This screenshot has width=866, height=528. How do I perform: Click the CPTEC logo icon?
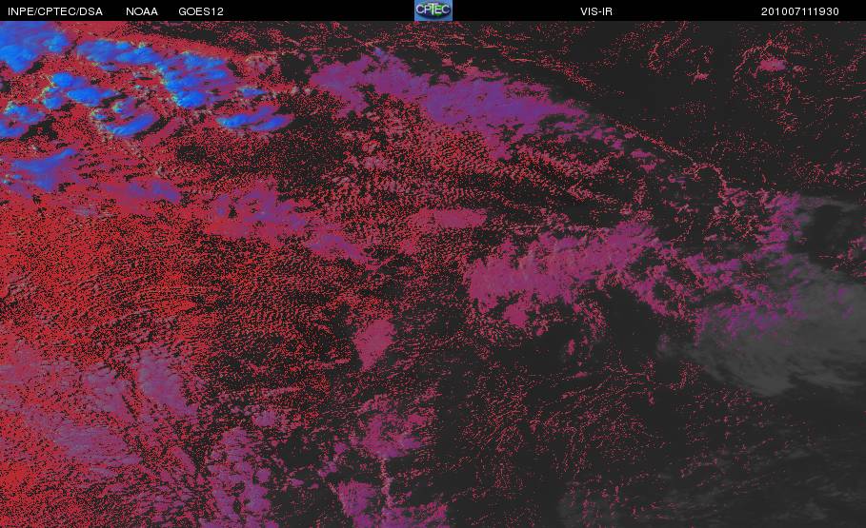coord(433,10)
